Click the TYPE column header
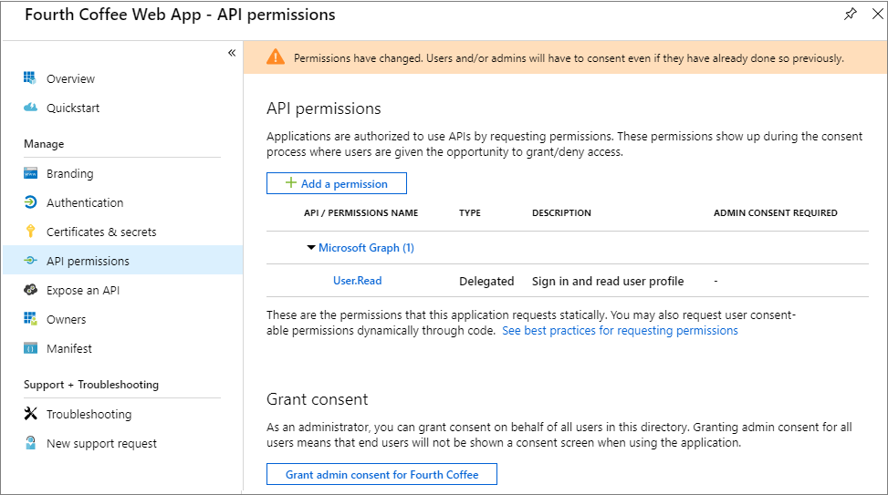The width and height of the screenshot is (888, 495). click(x=469, y=212)
